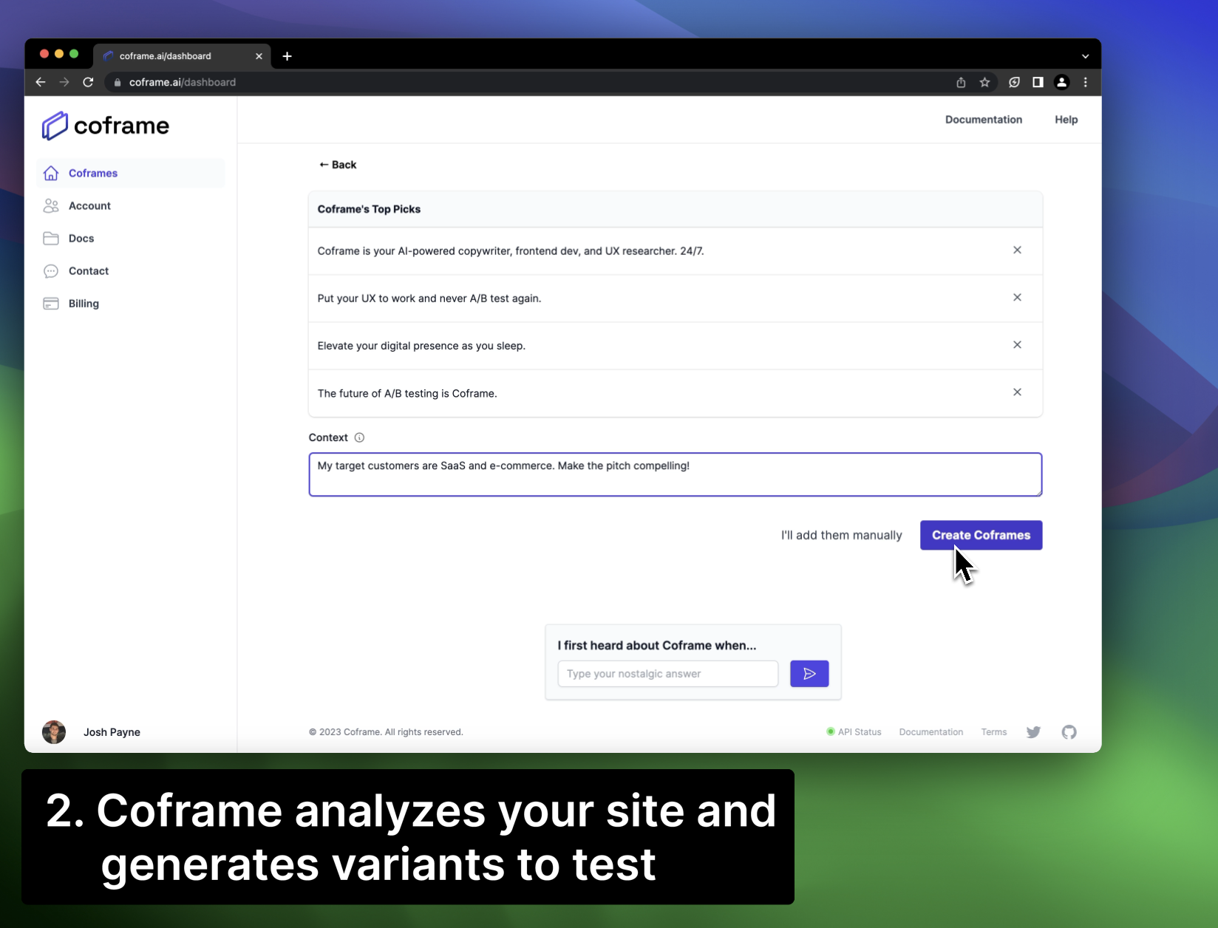
Task: Go back with the browser back arrow
Action: click(41, 82)
